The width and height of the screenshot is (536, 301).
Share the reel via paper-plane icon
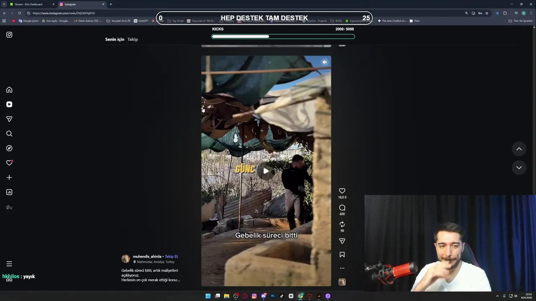(342, 241)
